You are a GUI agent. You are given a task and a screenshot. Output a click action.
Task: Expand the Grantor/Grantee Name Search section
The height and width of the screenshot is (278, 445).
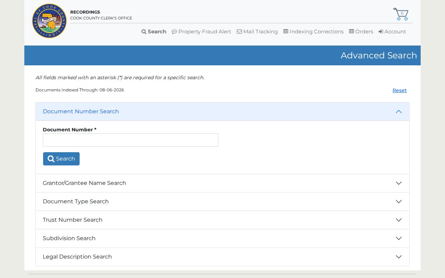point(222,183)
